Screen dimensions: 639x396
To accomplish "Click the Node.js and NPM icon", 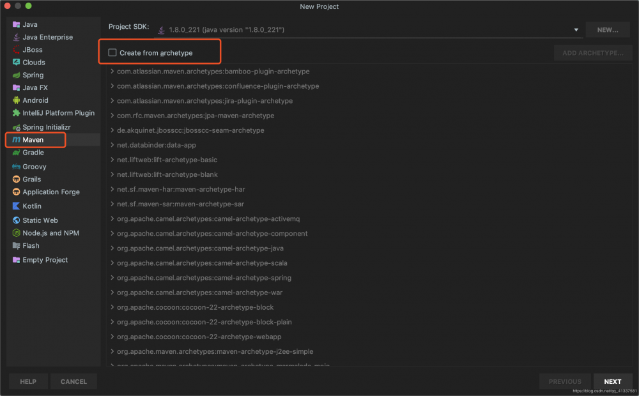I will point(17,233).
